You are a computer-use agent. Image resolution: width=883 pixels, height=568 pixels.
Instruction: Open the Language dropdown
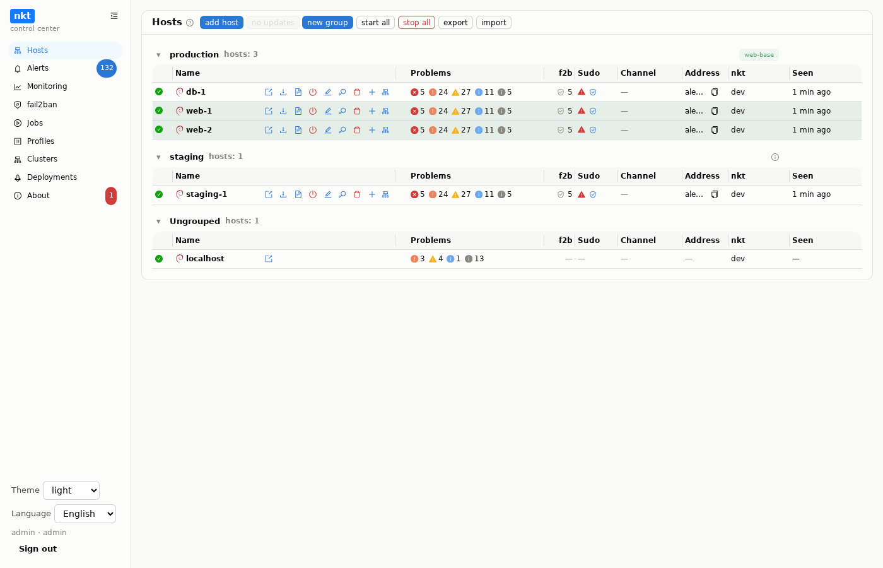pyautogui.click(x=85, y=514)
